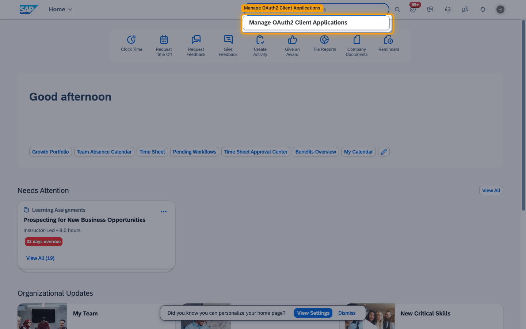This screenshot has height=329, width=526.
Task: Click the page vertical scrollbar
Action: pos(523,115)
